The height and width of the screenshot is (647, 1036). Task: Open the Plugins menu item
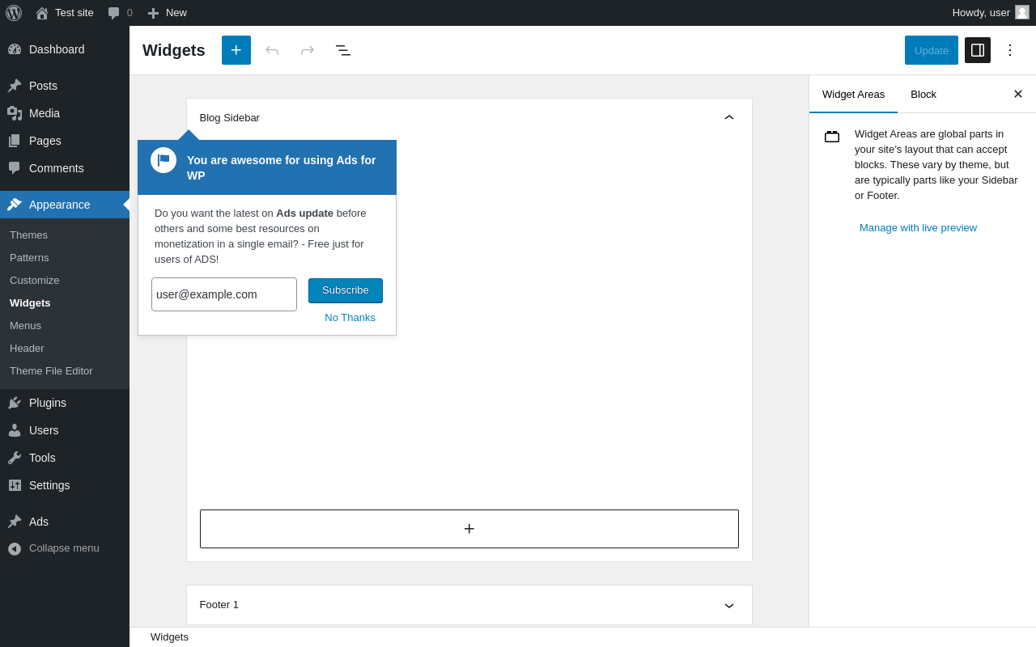[48, 403]
